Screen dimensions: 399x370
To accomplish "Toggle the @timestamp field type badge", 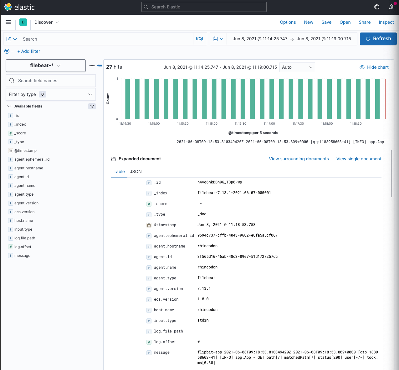I will [x=11, y=151].
